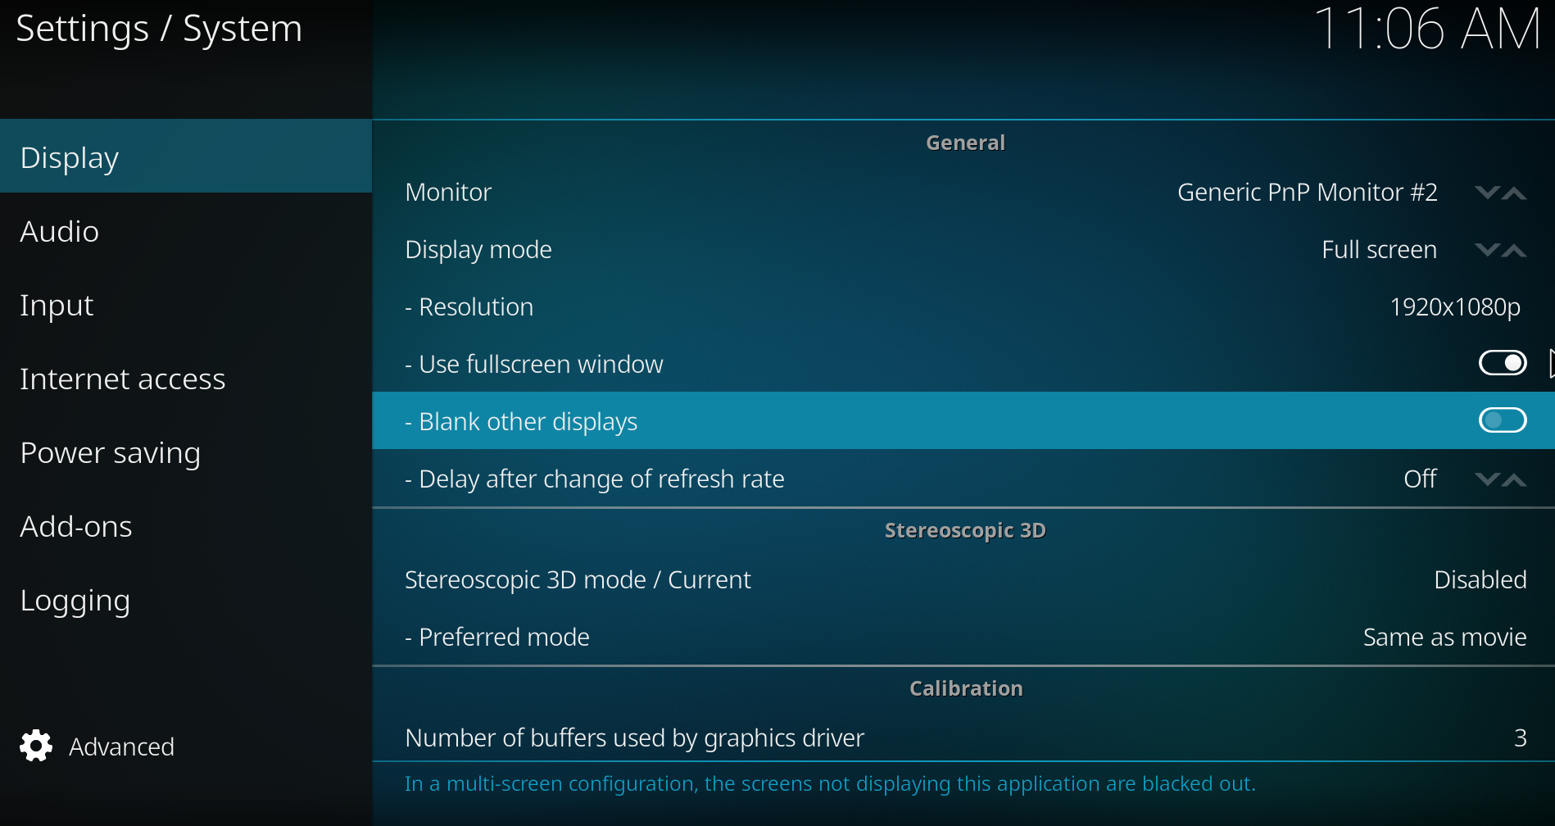Image resolution: width=1555 pixels, height=826 pixels.
Task: Adjust number of buffers used by graphics driver
Action: pos(963,737)
